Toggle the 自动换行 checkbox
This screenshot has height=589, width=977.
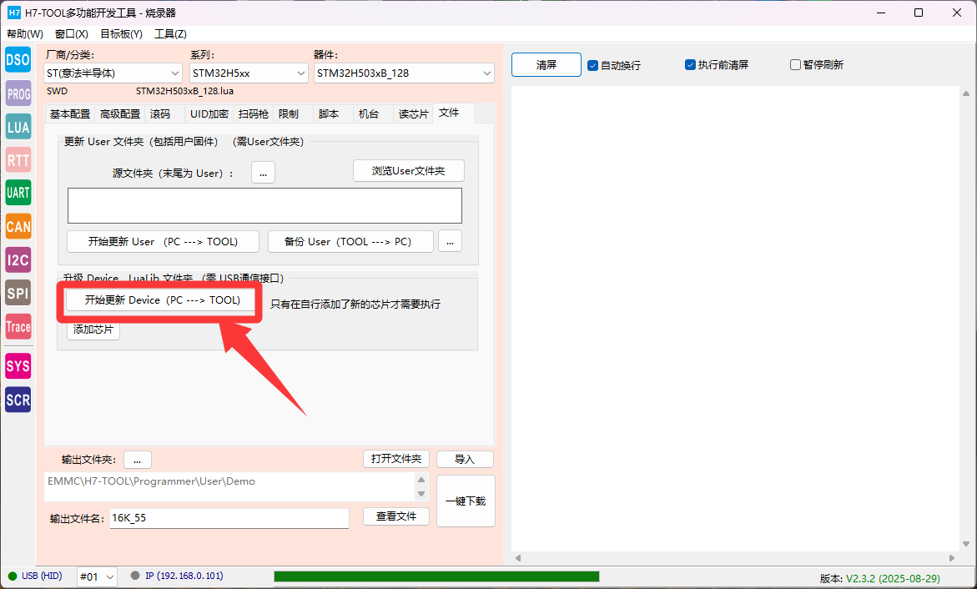pyautogui.click(x=614, y=65)
